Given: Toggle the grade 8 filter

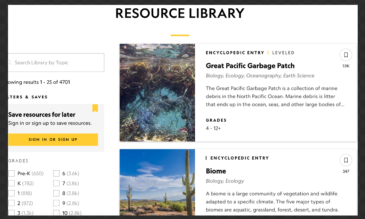Looking at the screenshot, I should (x=56, y=193).
